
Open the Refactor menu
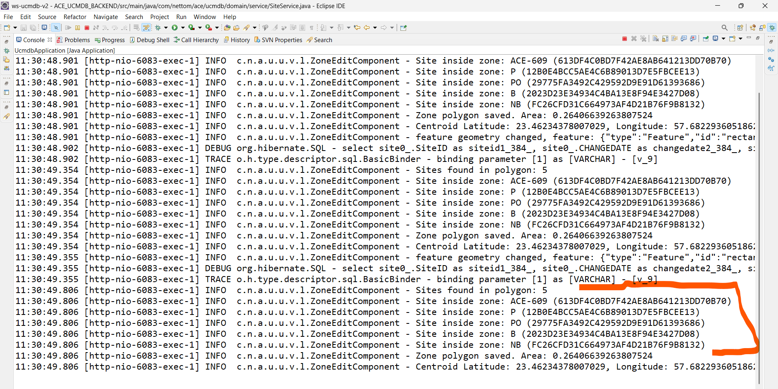pyautogui.click(x=75, y=17)
